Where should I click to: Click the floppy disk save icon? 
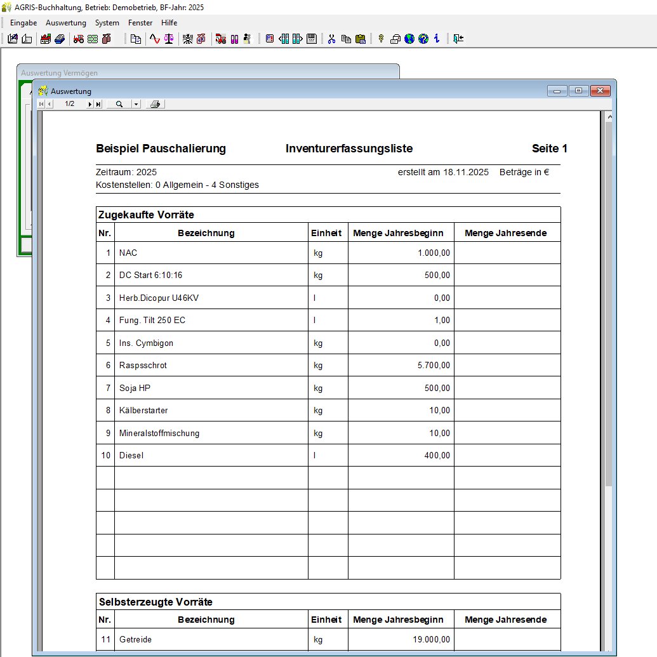click(312, 39)
